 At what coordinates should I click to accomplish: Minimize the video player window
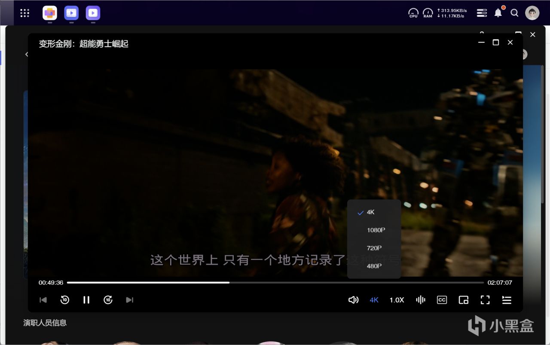point(481,43)
